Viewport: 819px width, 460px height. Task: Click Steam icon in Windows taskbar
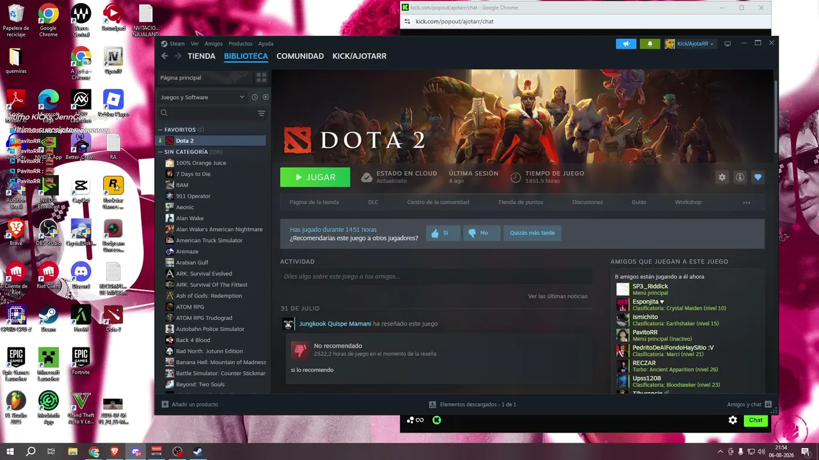coord(198,452)
